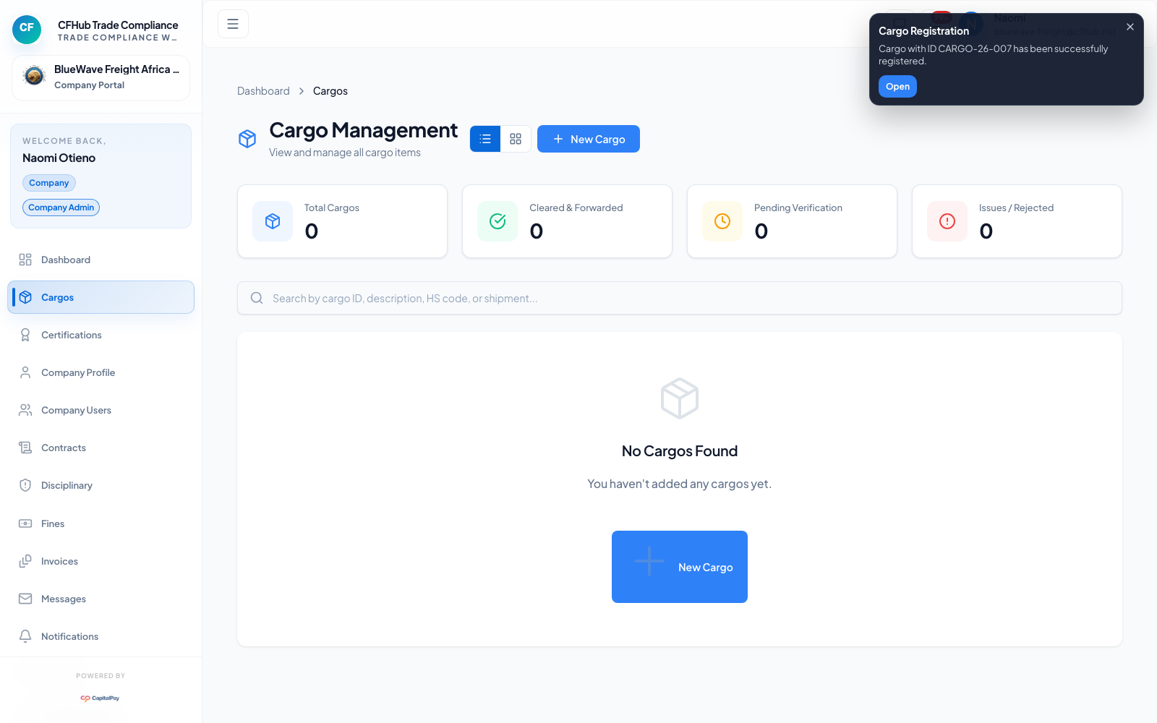This screenshot has height=723, width=1157.
Task: Open Company Users in sidebar
Action: point(76,410)
